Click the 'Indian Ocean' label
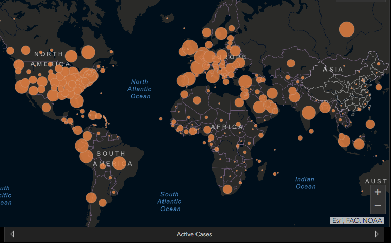The width and height of the screenshot is (391, 243). tap(305, 183)
